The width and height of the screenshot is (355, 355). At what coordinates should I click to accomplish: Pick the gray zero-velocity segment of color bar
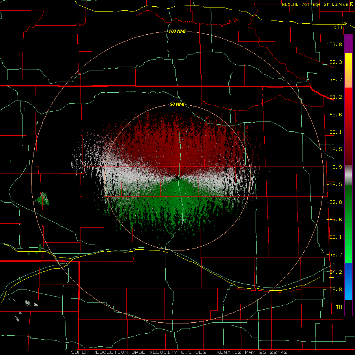(348, 175)
